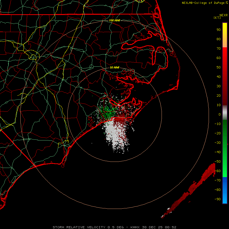Click the 100 NMI range ring label
This screenshot has width=229, height=229.
click(x=114, y=20)
